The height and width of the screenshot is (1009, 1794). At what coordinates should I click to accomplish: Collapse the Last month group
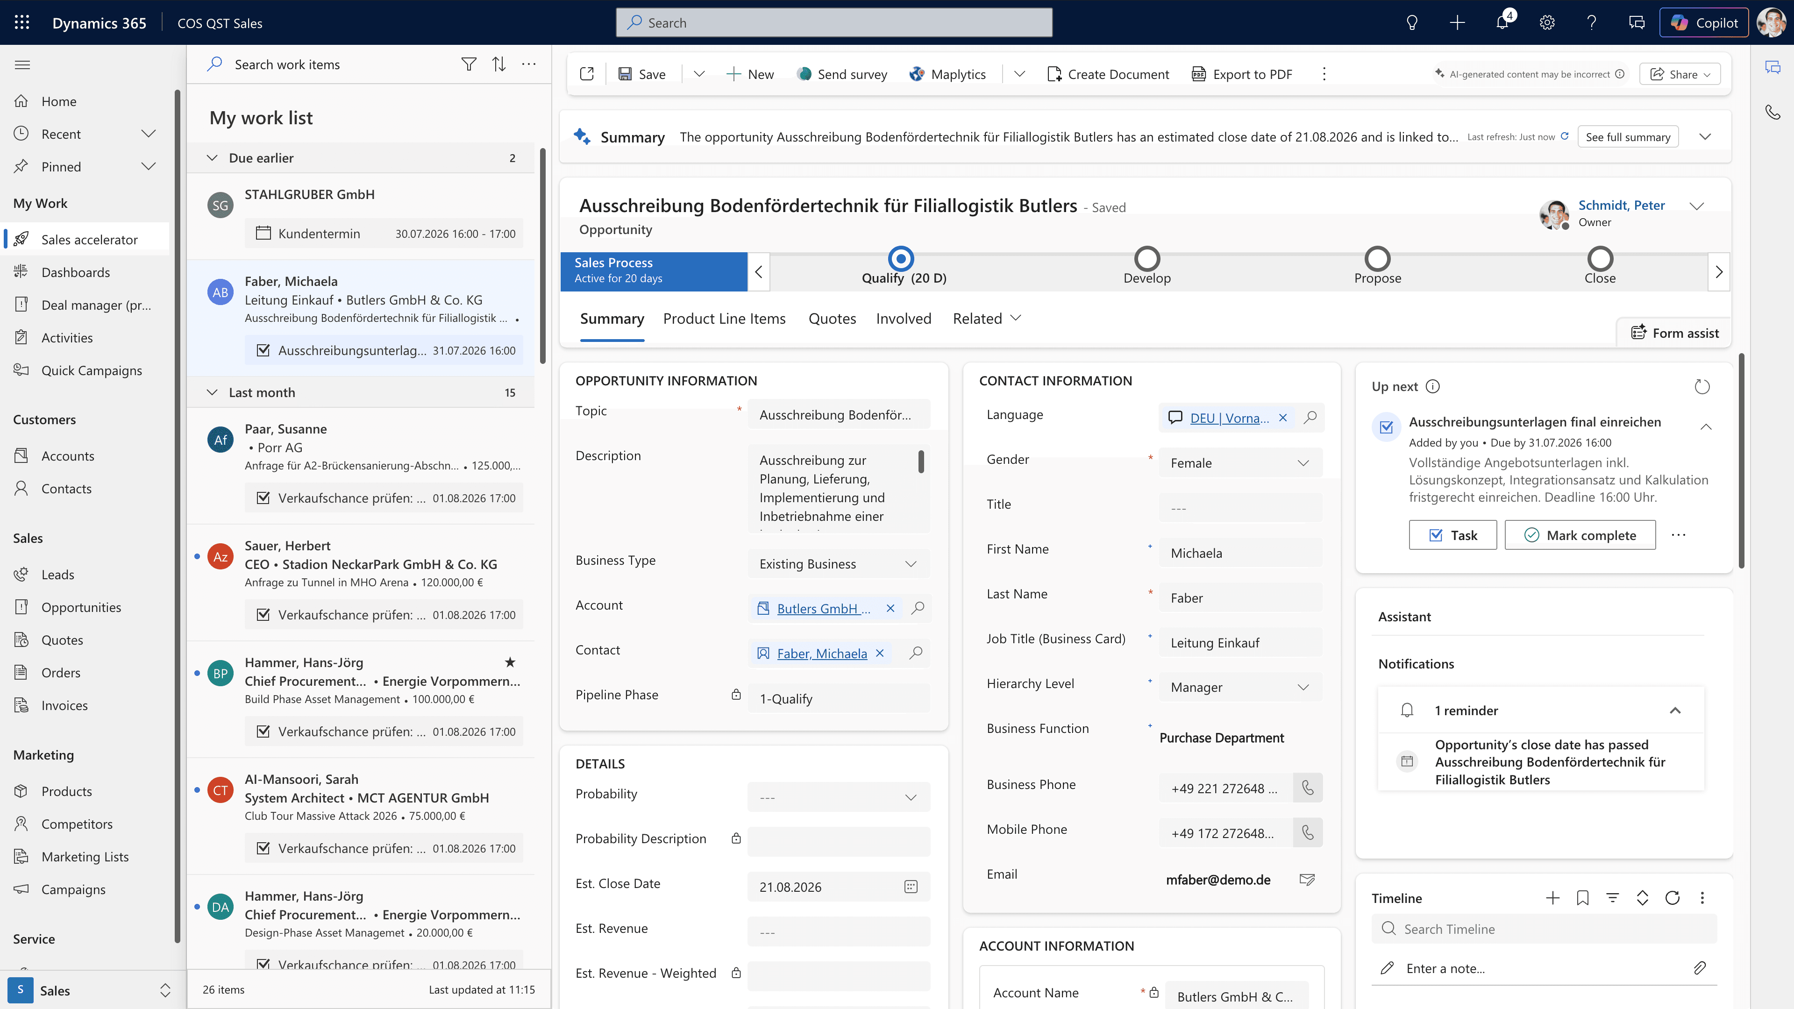coord(213,393)
